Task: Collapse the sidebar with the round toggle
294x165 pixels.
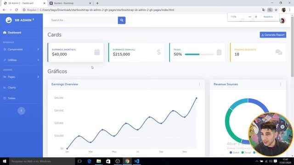Action: [22, 110]
